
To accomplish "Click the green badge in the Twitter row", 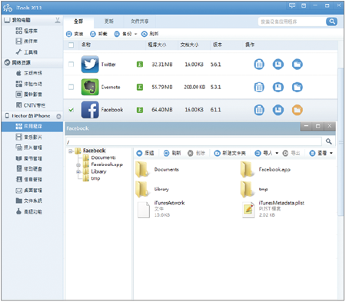I will click(x=140, y=65).
